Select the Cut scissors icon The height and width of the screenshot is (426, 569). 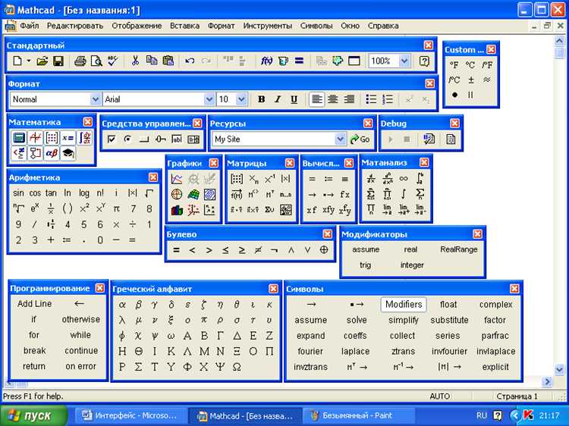135,61
